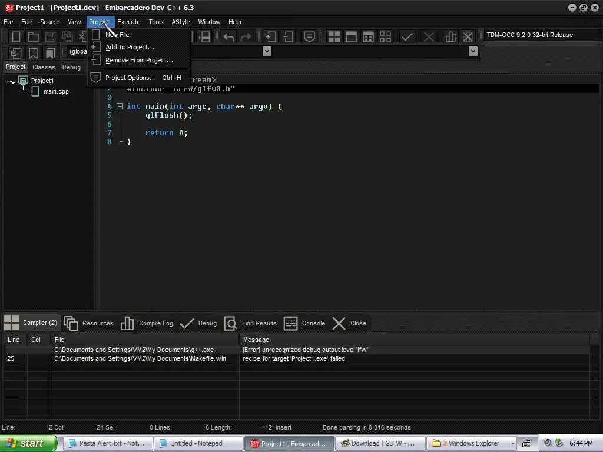The image size is (603, 452).
Task: Click the Save floppy-disk toolbar icon
Action: point(50,37)
